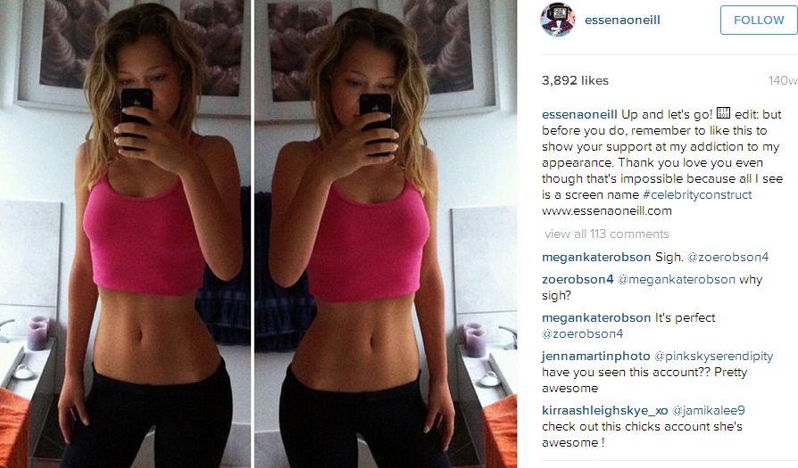798x468 pixels.
Task: Open kirraashleighskye_xo commenter profile
Action: (x=604, y=411)
